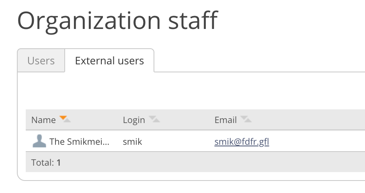Click empty row space right of email address
Image resolution: width=365 pixels, height=193 pixels.
point(318,142)
